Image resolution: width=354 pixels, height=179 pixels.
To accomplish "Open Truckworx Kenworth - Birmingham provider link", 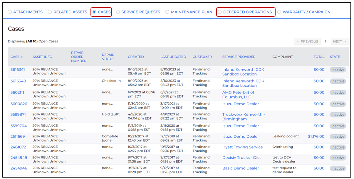I will click(x=244, y=117).
